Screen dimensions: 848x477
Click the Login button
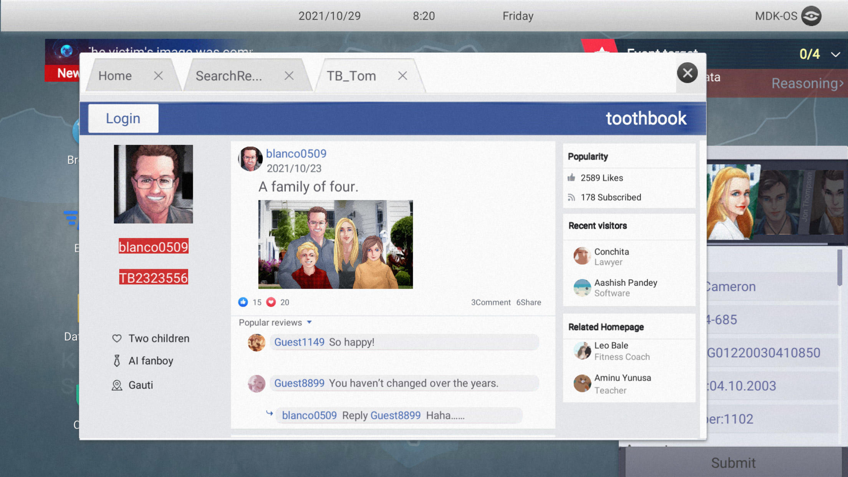click(x=123, y=118)
